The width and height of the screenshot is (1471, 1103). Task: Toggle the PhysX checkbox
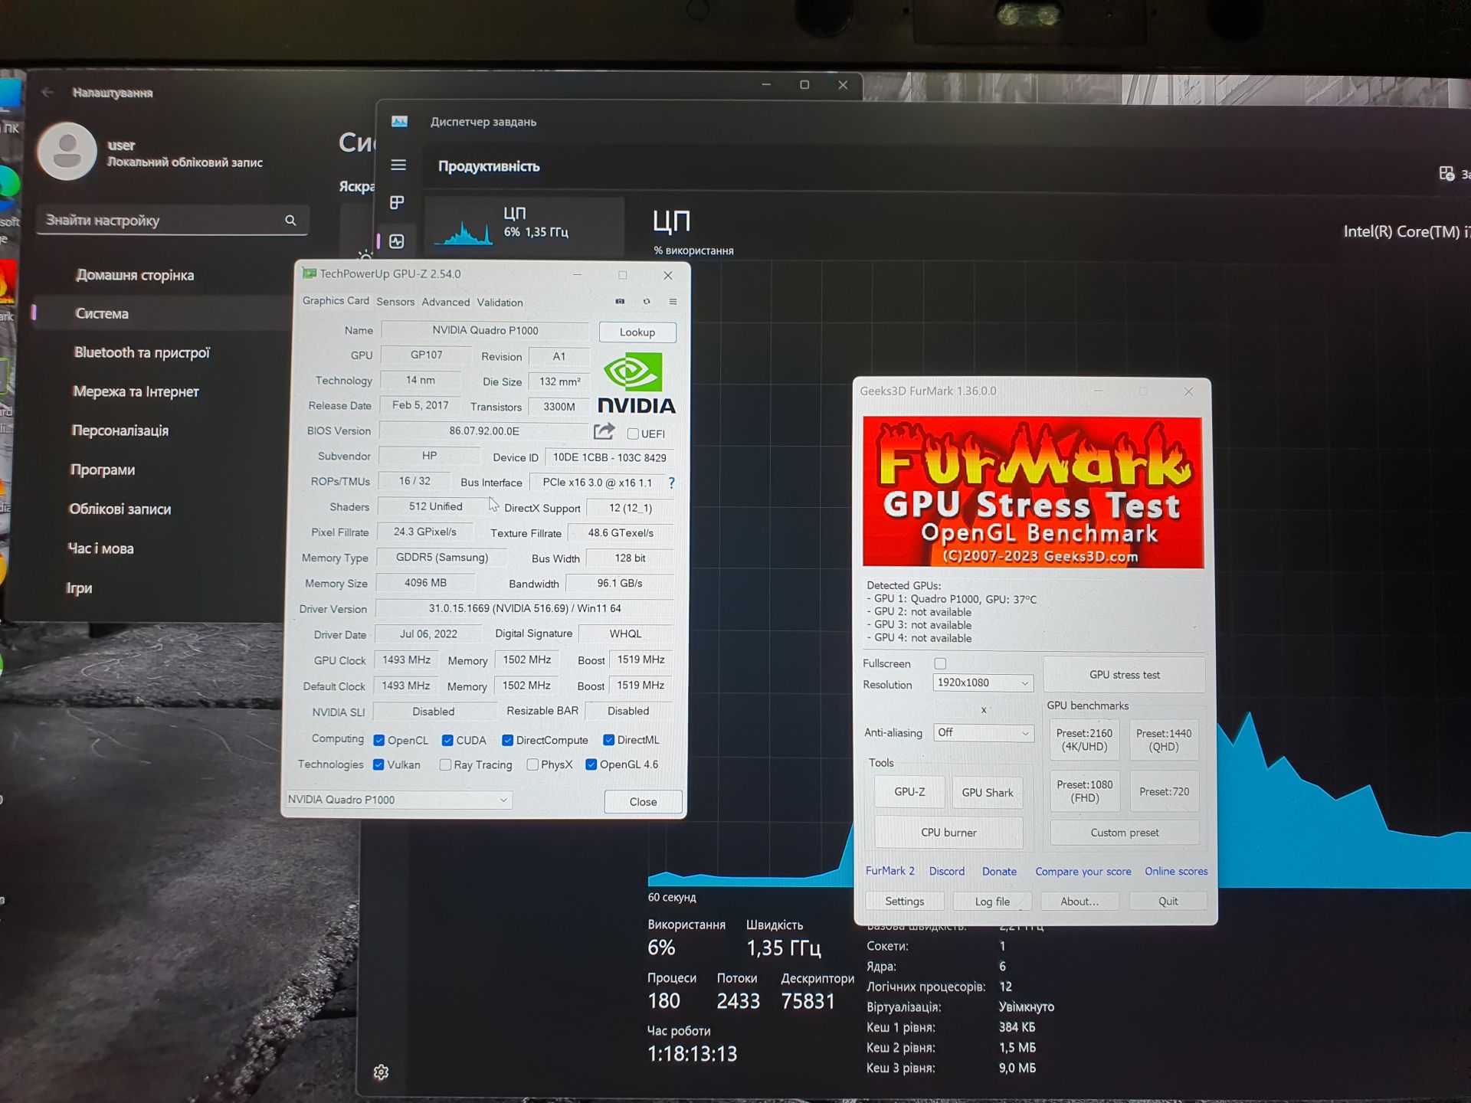(532, 764)
